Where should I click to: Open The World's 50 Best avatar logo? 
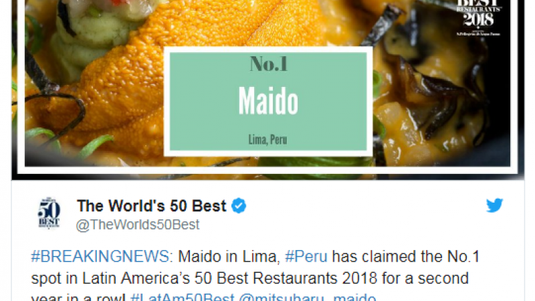coord(49,213)
